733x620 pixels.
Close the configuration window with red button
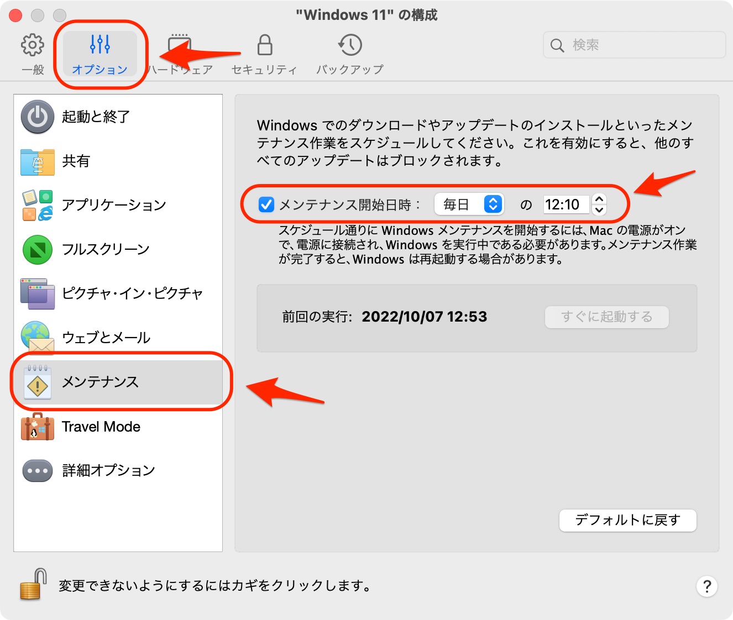point(15,15)
